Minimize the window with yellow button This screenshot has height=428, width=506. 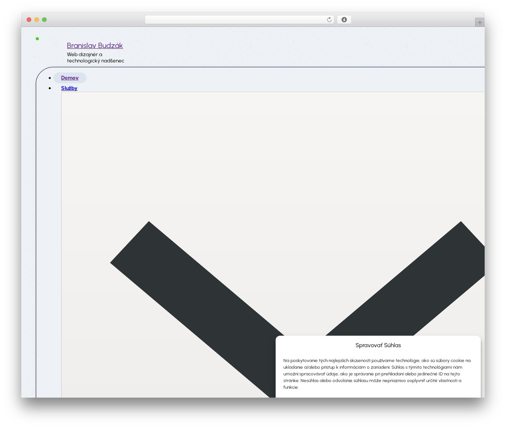[37, 20]
